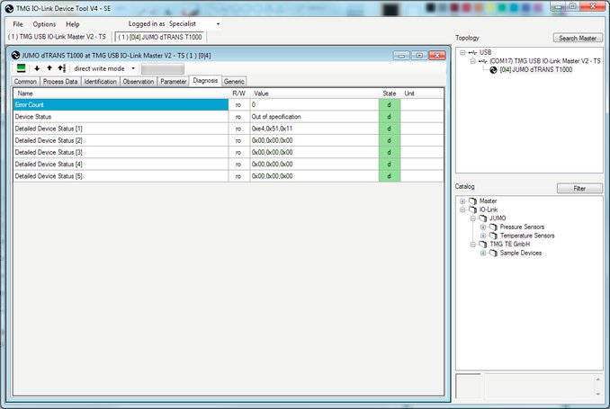Select Detailed Device Status [3] row
The image size is (610, 409).
228,153
